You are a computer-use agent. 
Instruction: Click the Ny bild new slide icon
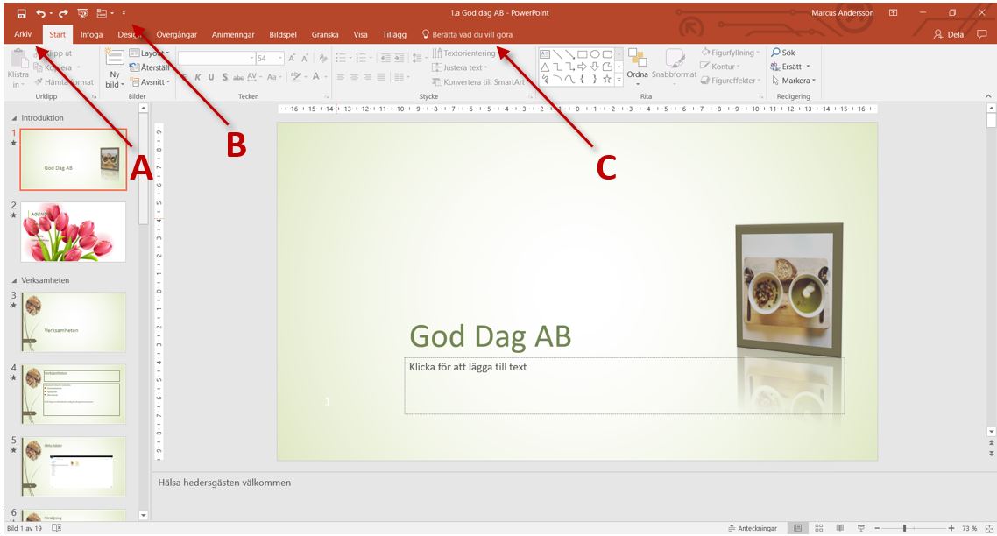click(x=115, y=57)
